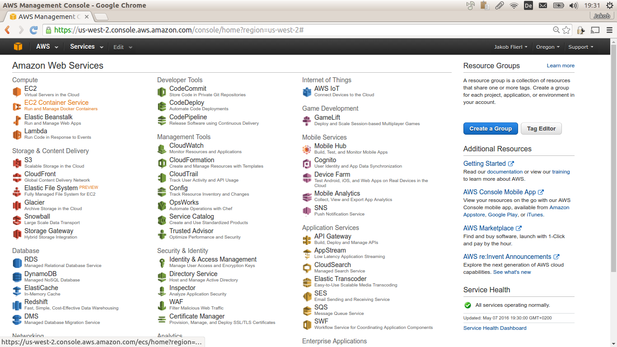Open the S3 storage icon
Viewport: 617px width, 347px height.
click(x=17, y=163)
